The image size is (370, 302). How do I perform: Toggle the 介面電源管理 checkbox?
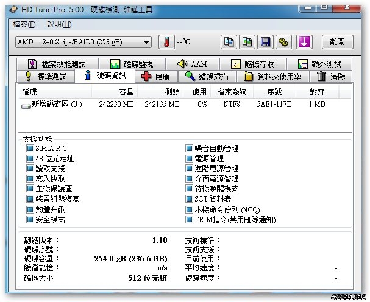click(x=189, y=178)
